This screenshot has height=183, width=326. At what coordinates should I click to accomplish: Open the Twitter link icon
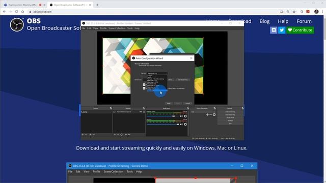point(282,30)
